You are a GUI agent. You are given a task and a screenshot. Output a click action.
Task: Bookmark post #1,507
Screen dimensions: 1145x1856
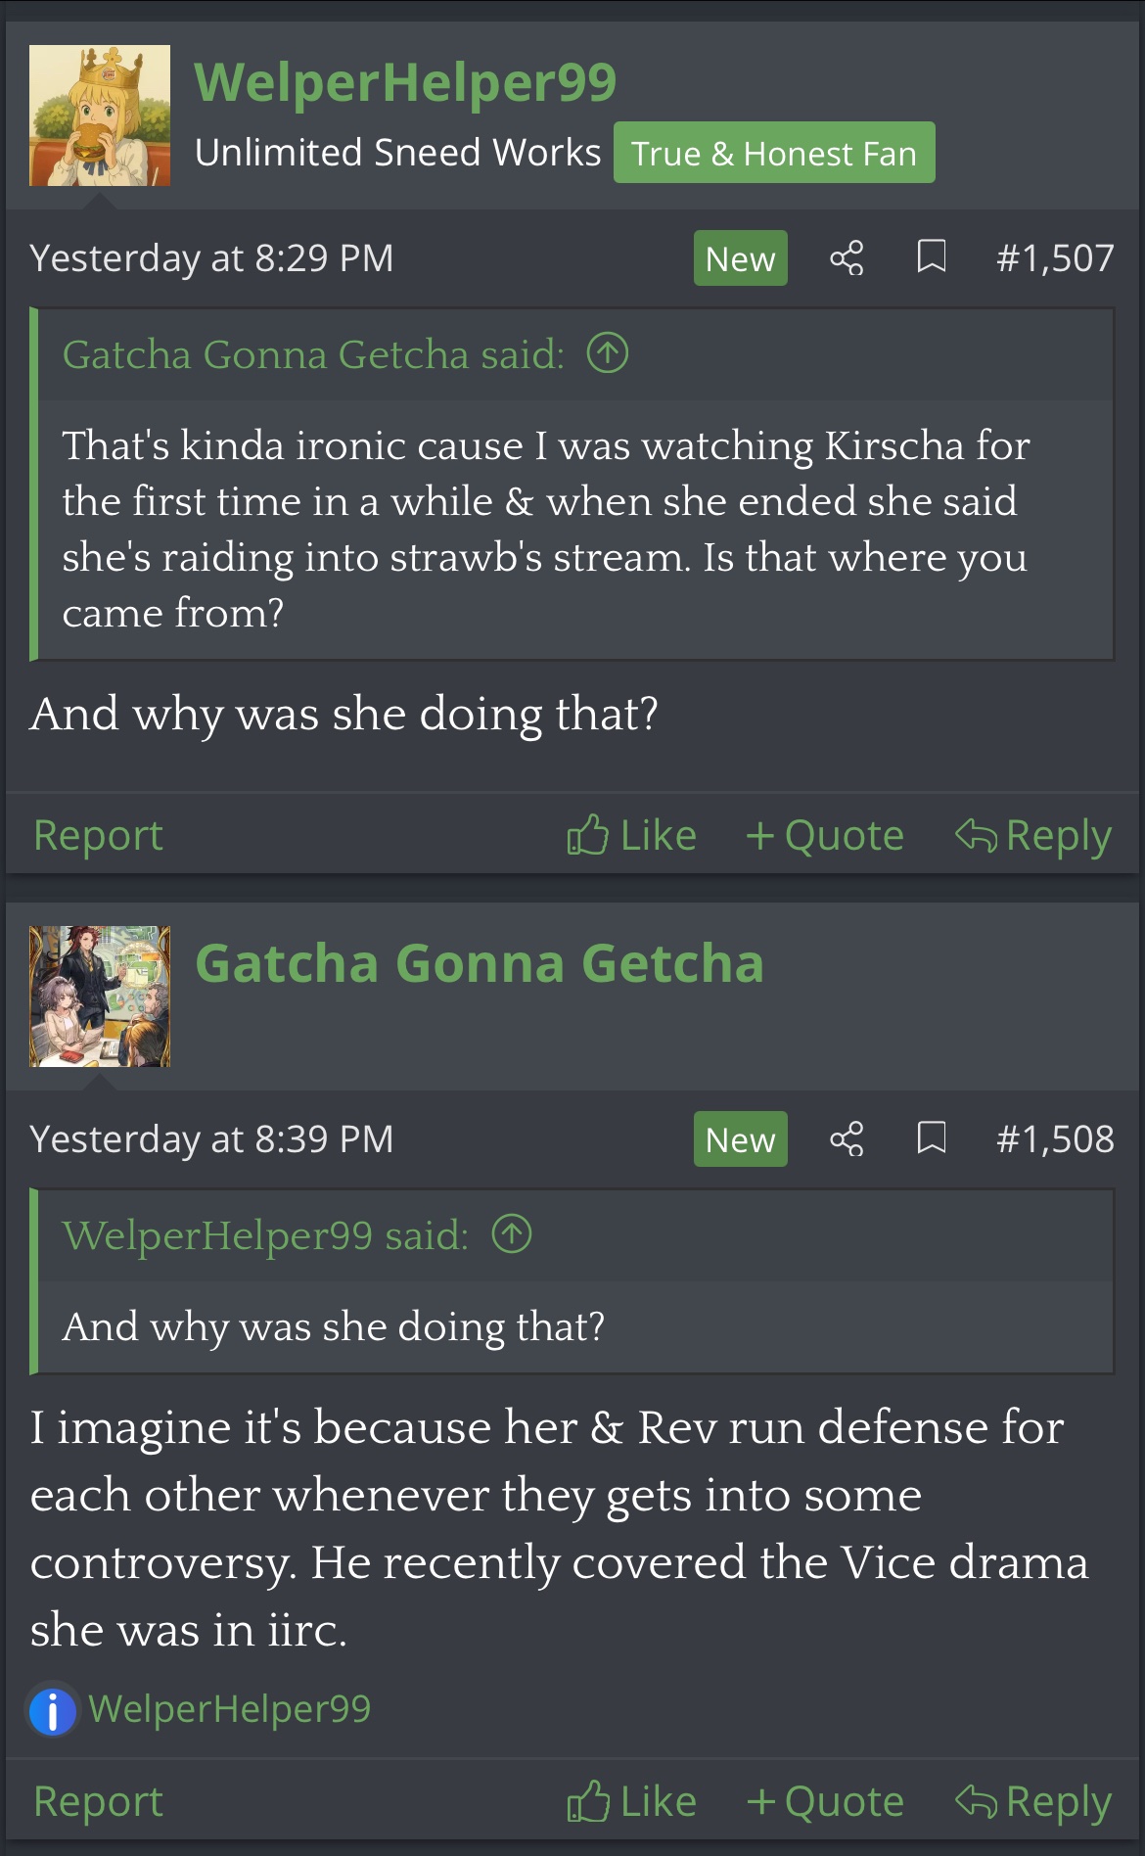point(931,257)
